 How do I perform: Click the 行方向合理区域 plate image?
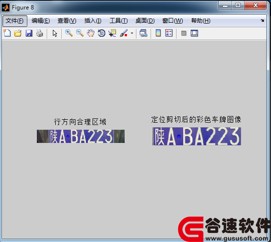tap(81, 136)
